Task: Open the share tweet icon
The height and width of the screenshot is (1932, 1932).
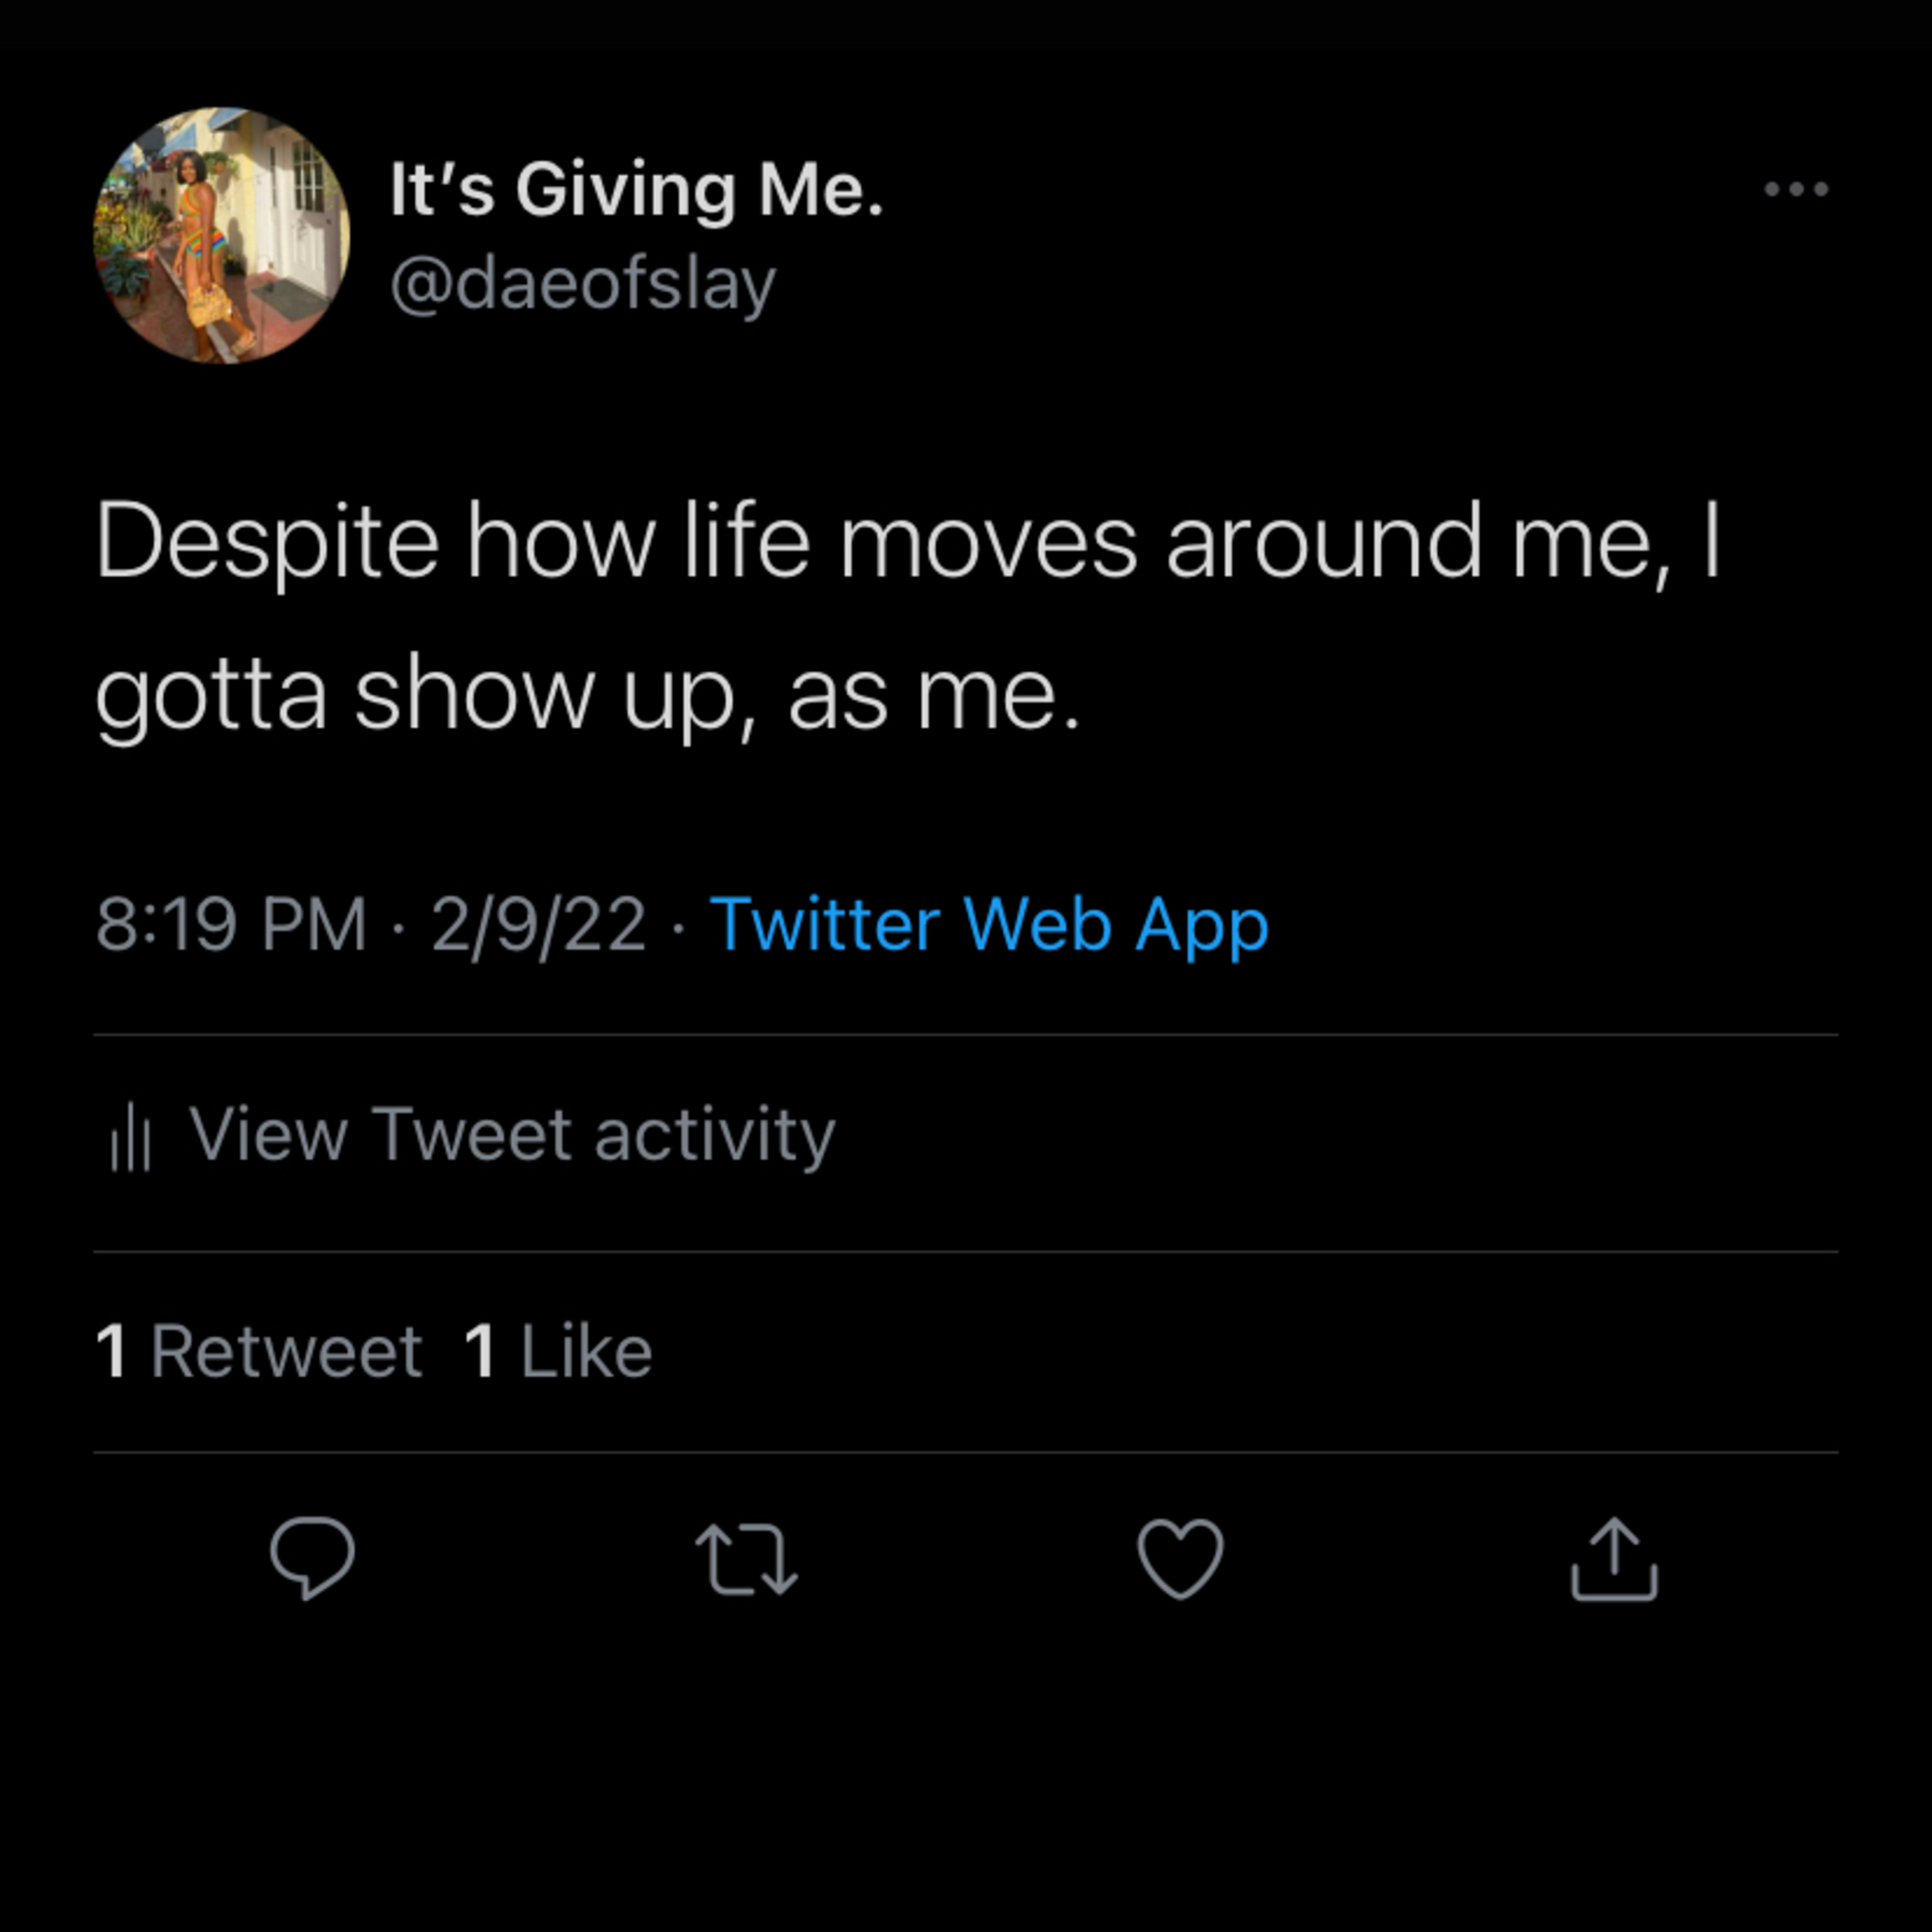Action: pos(1614,1559)
